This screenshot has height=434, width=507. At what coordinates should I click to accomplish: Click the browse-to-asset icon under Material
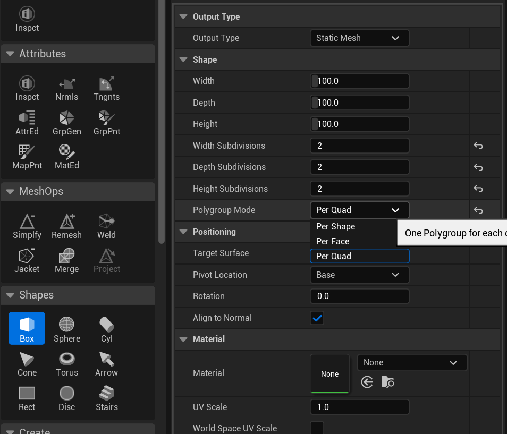tap(388, 382)
